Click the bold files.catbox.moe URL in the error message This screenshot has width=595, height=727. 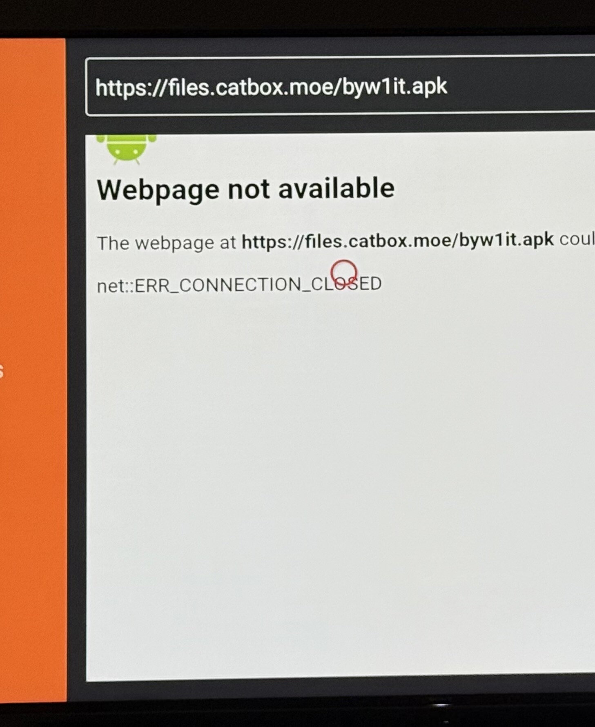(397, 241)
